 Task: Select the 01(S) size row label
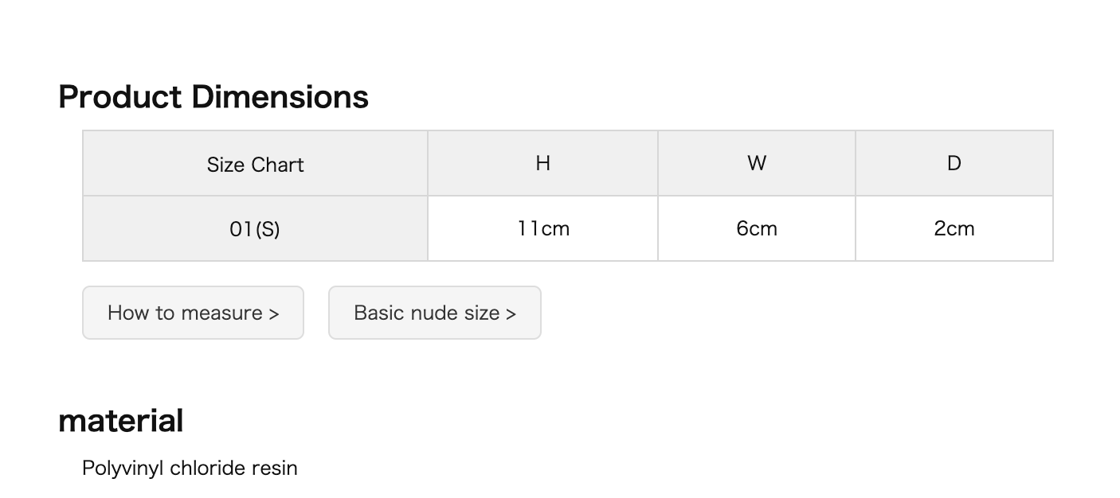(x=255, y=228)
